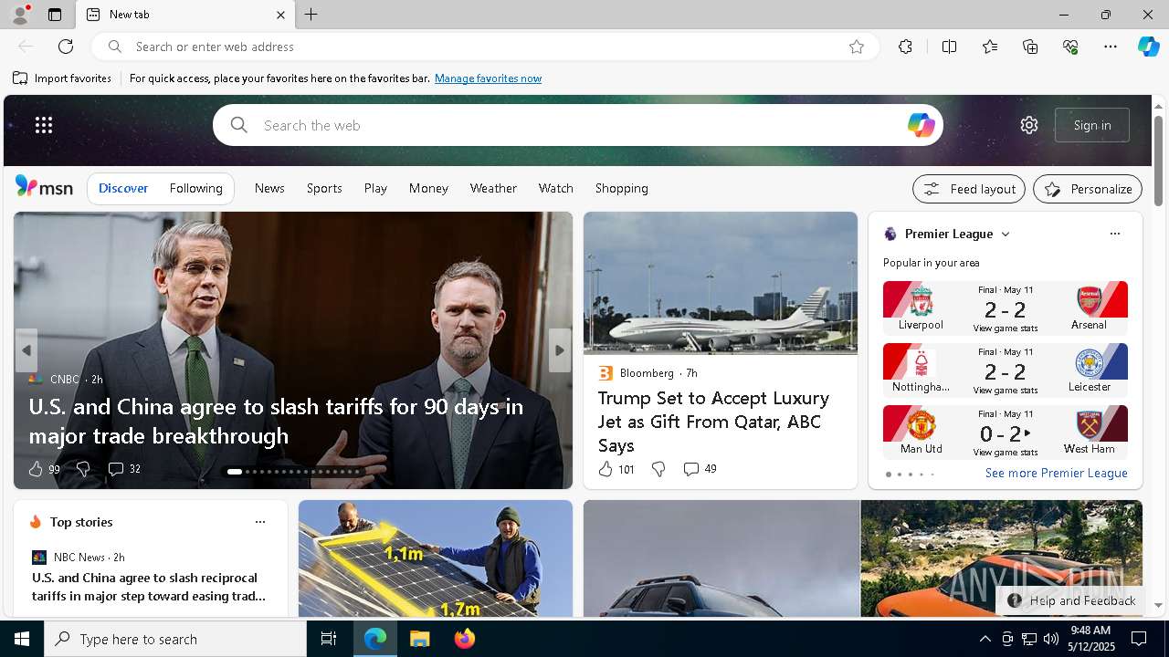Launch Firefox from taskbar
This screenshot has width=1169, height=657.
pos(465,639)
